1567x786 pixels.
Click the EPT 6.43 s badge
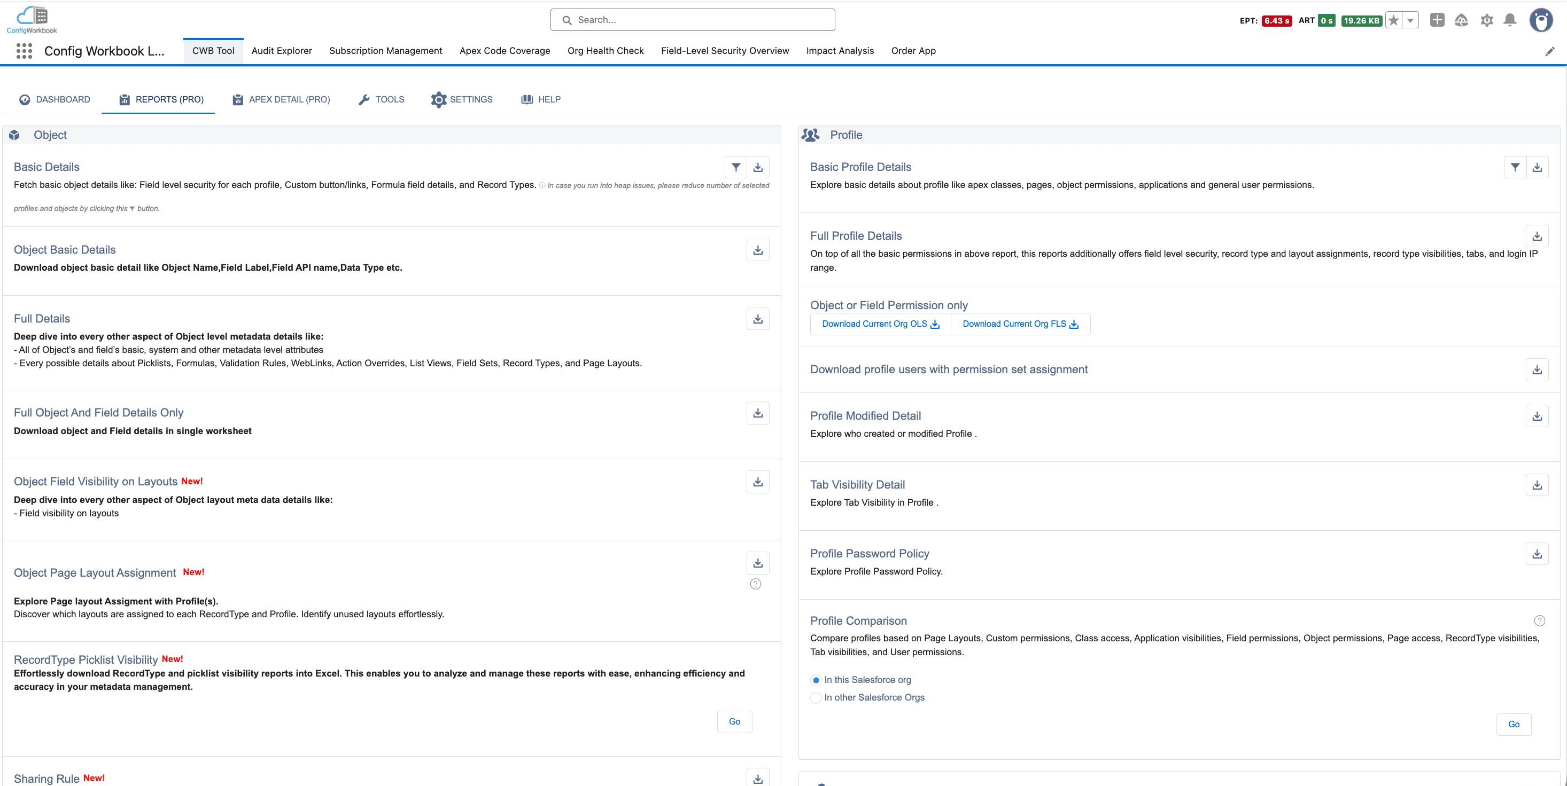point(1276,21)
